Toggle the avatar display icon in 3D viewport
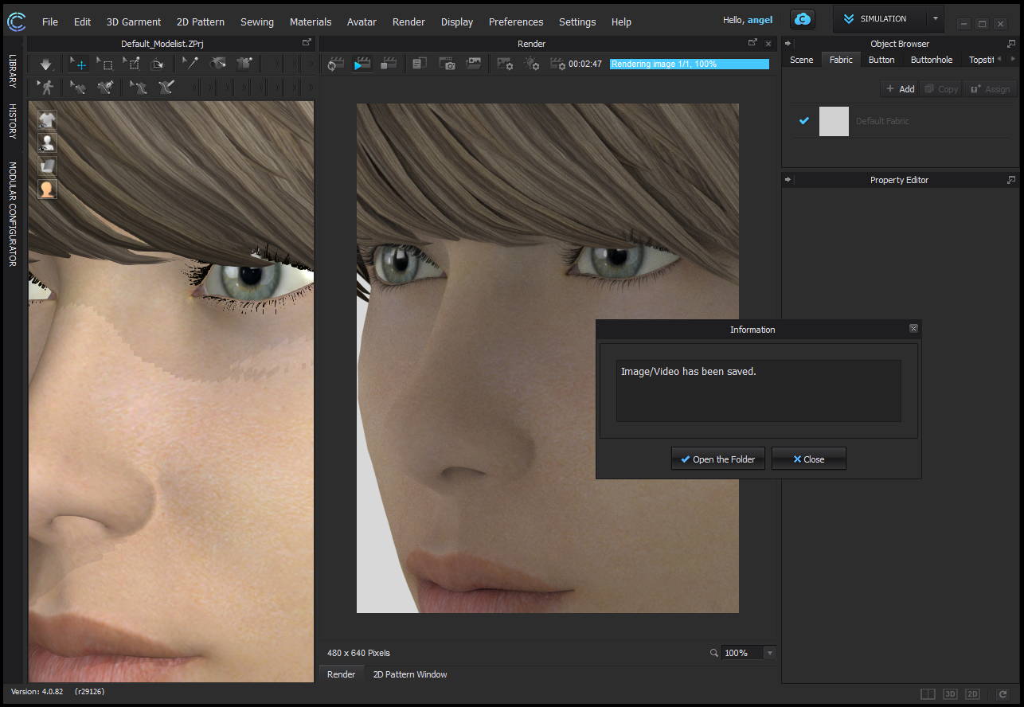The width and height of the screenshot is (1024, 707). (48, 143)
